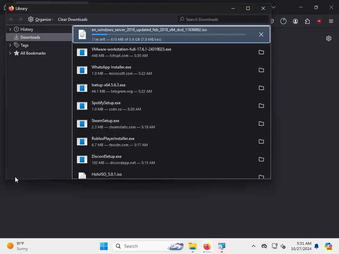The image size is (339, 254).
Task: Select All Bookmarks in the sidebar
Action: 33,53
